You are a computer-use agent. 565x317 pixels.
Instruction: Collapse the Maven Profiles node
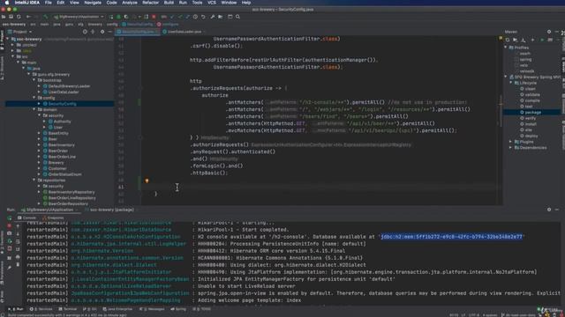coord(506,48)
